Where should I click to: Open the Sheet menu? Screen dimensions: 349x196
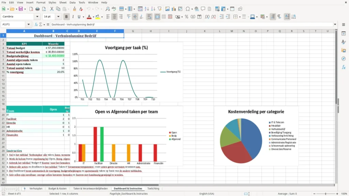click(x=63, y=2)
